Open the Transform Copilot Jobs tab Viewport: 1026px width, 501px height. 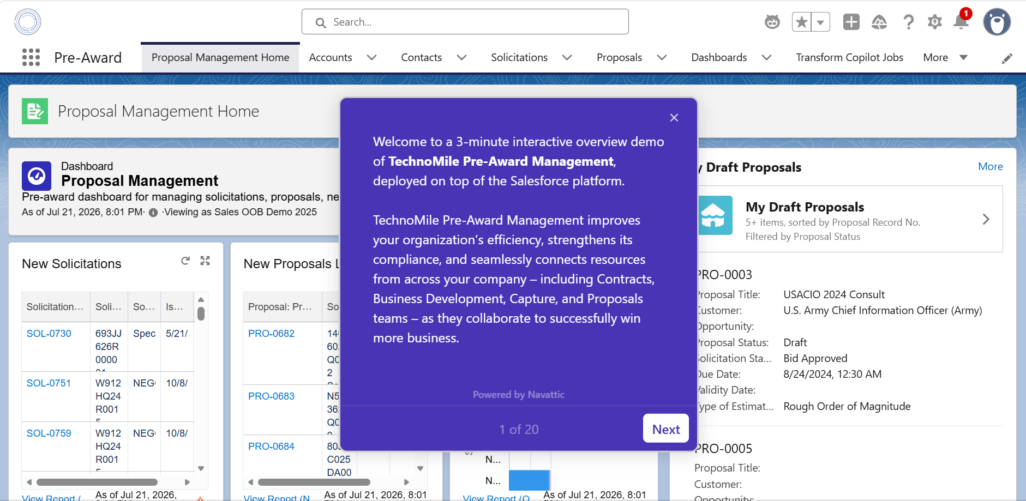(850, 58)
